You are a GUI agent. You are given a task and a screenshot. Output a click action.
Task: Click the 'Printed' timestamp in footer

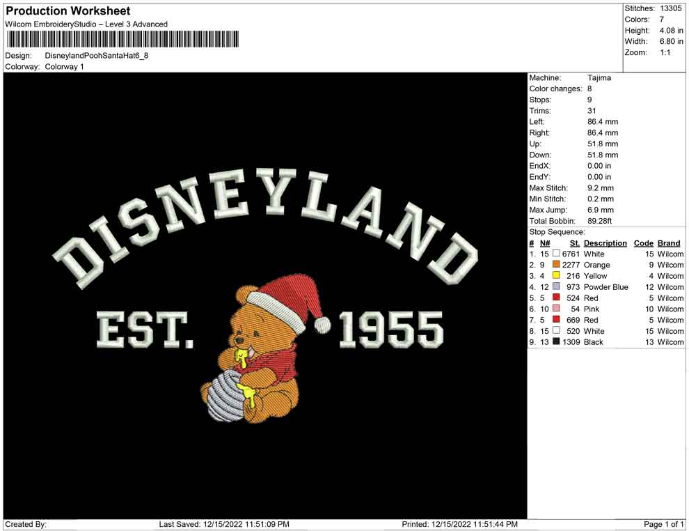(459, 524)
